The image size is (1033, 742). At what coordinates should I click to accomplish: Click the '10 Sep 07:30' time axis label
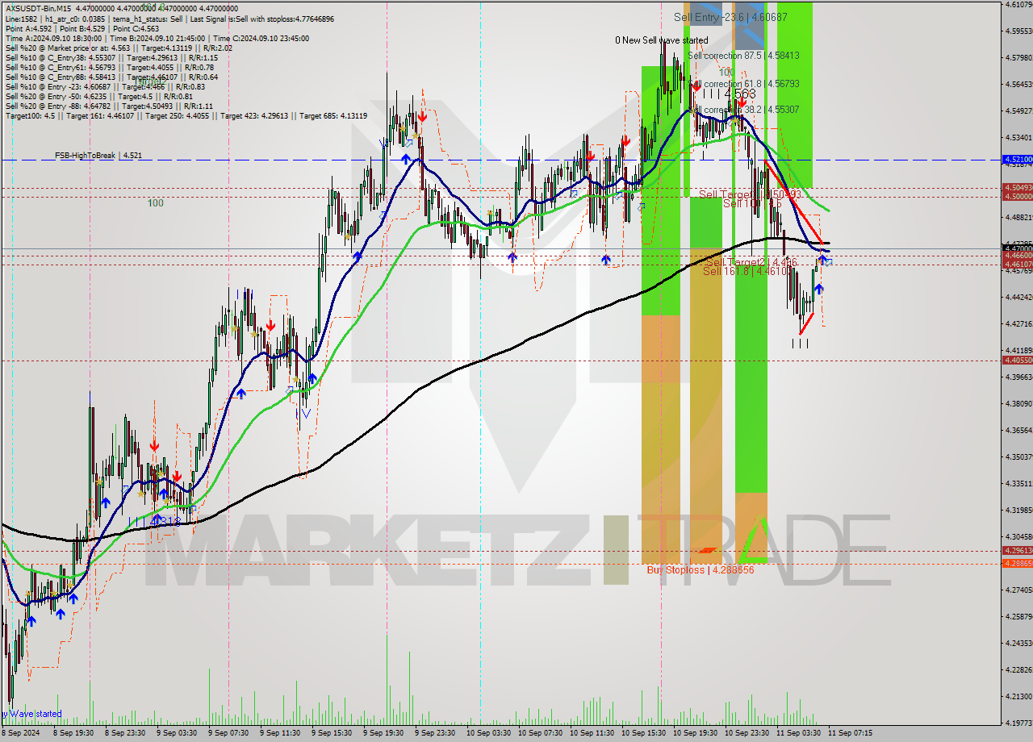539,733
